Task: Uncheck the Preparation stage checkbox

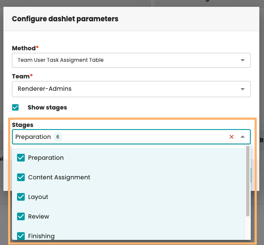Action: tap(21, 158)
